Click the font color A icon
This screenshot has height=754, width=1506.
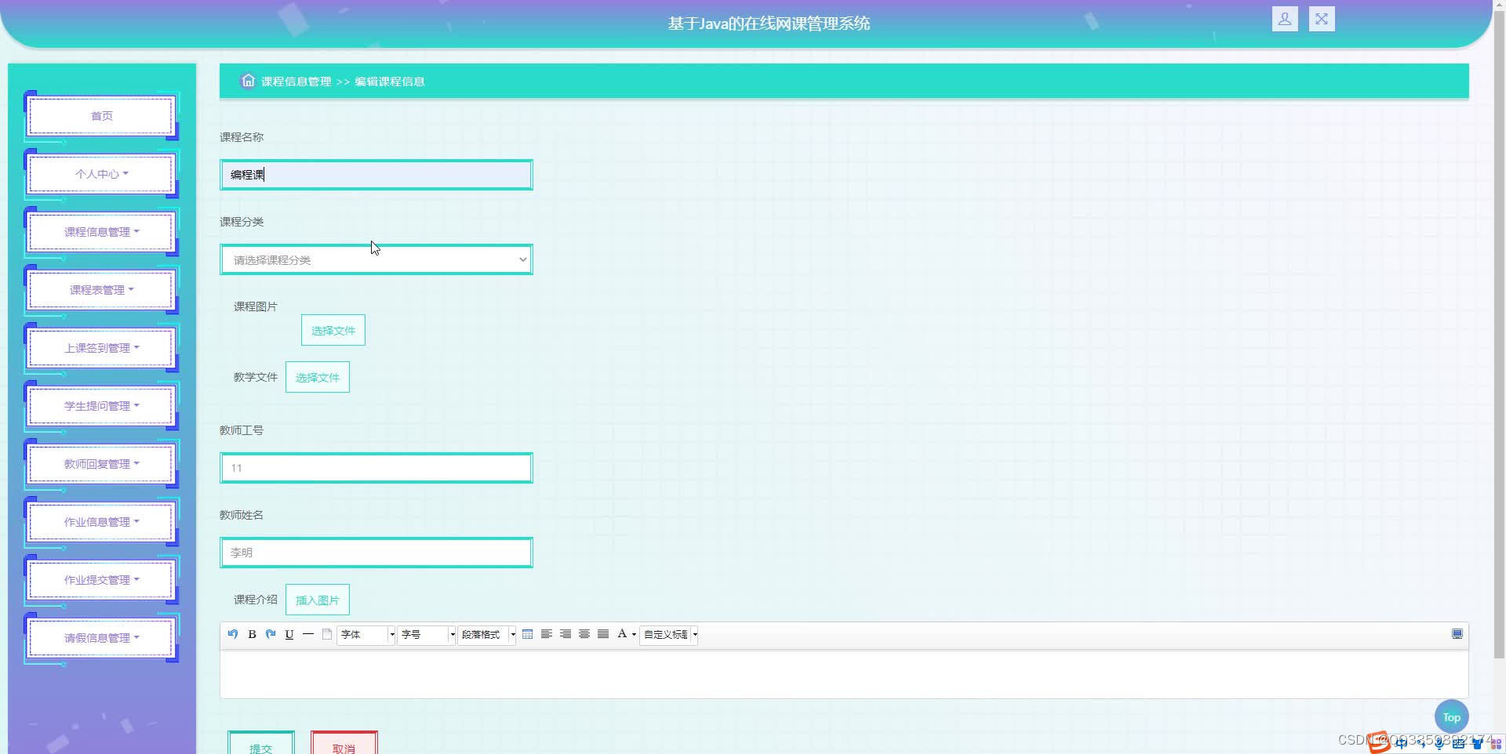tap(622, 633)
